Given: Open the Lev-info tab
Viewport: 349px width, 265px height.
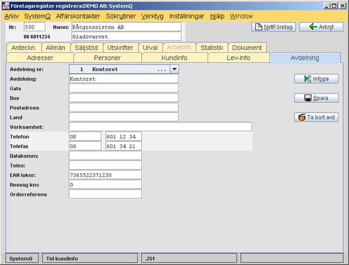Looking at the screenshot, I should point(238,58).
